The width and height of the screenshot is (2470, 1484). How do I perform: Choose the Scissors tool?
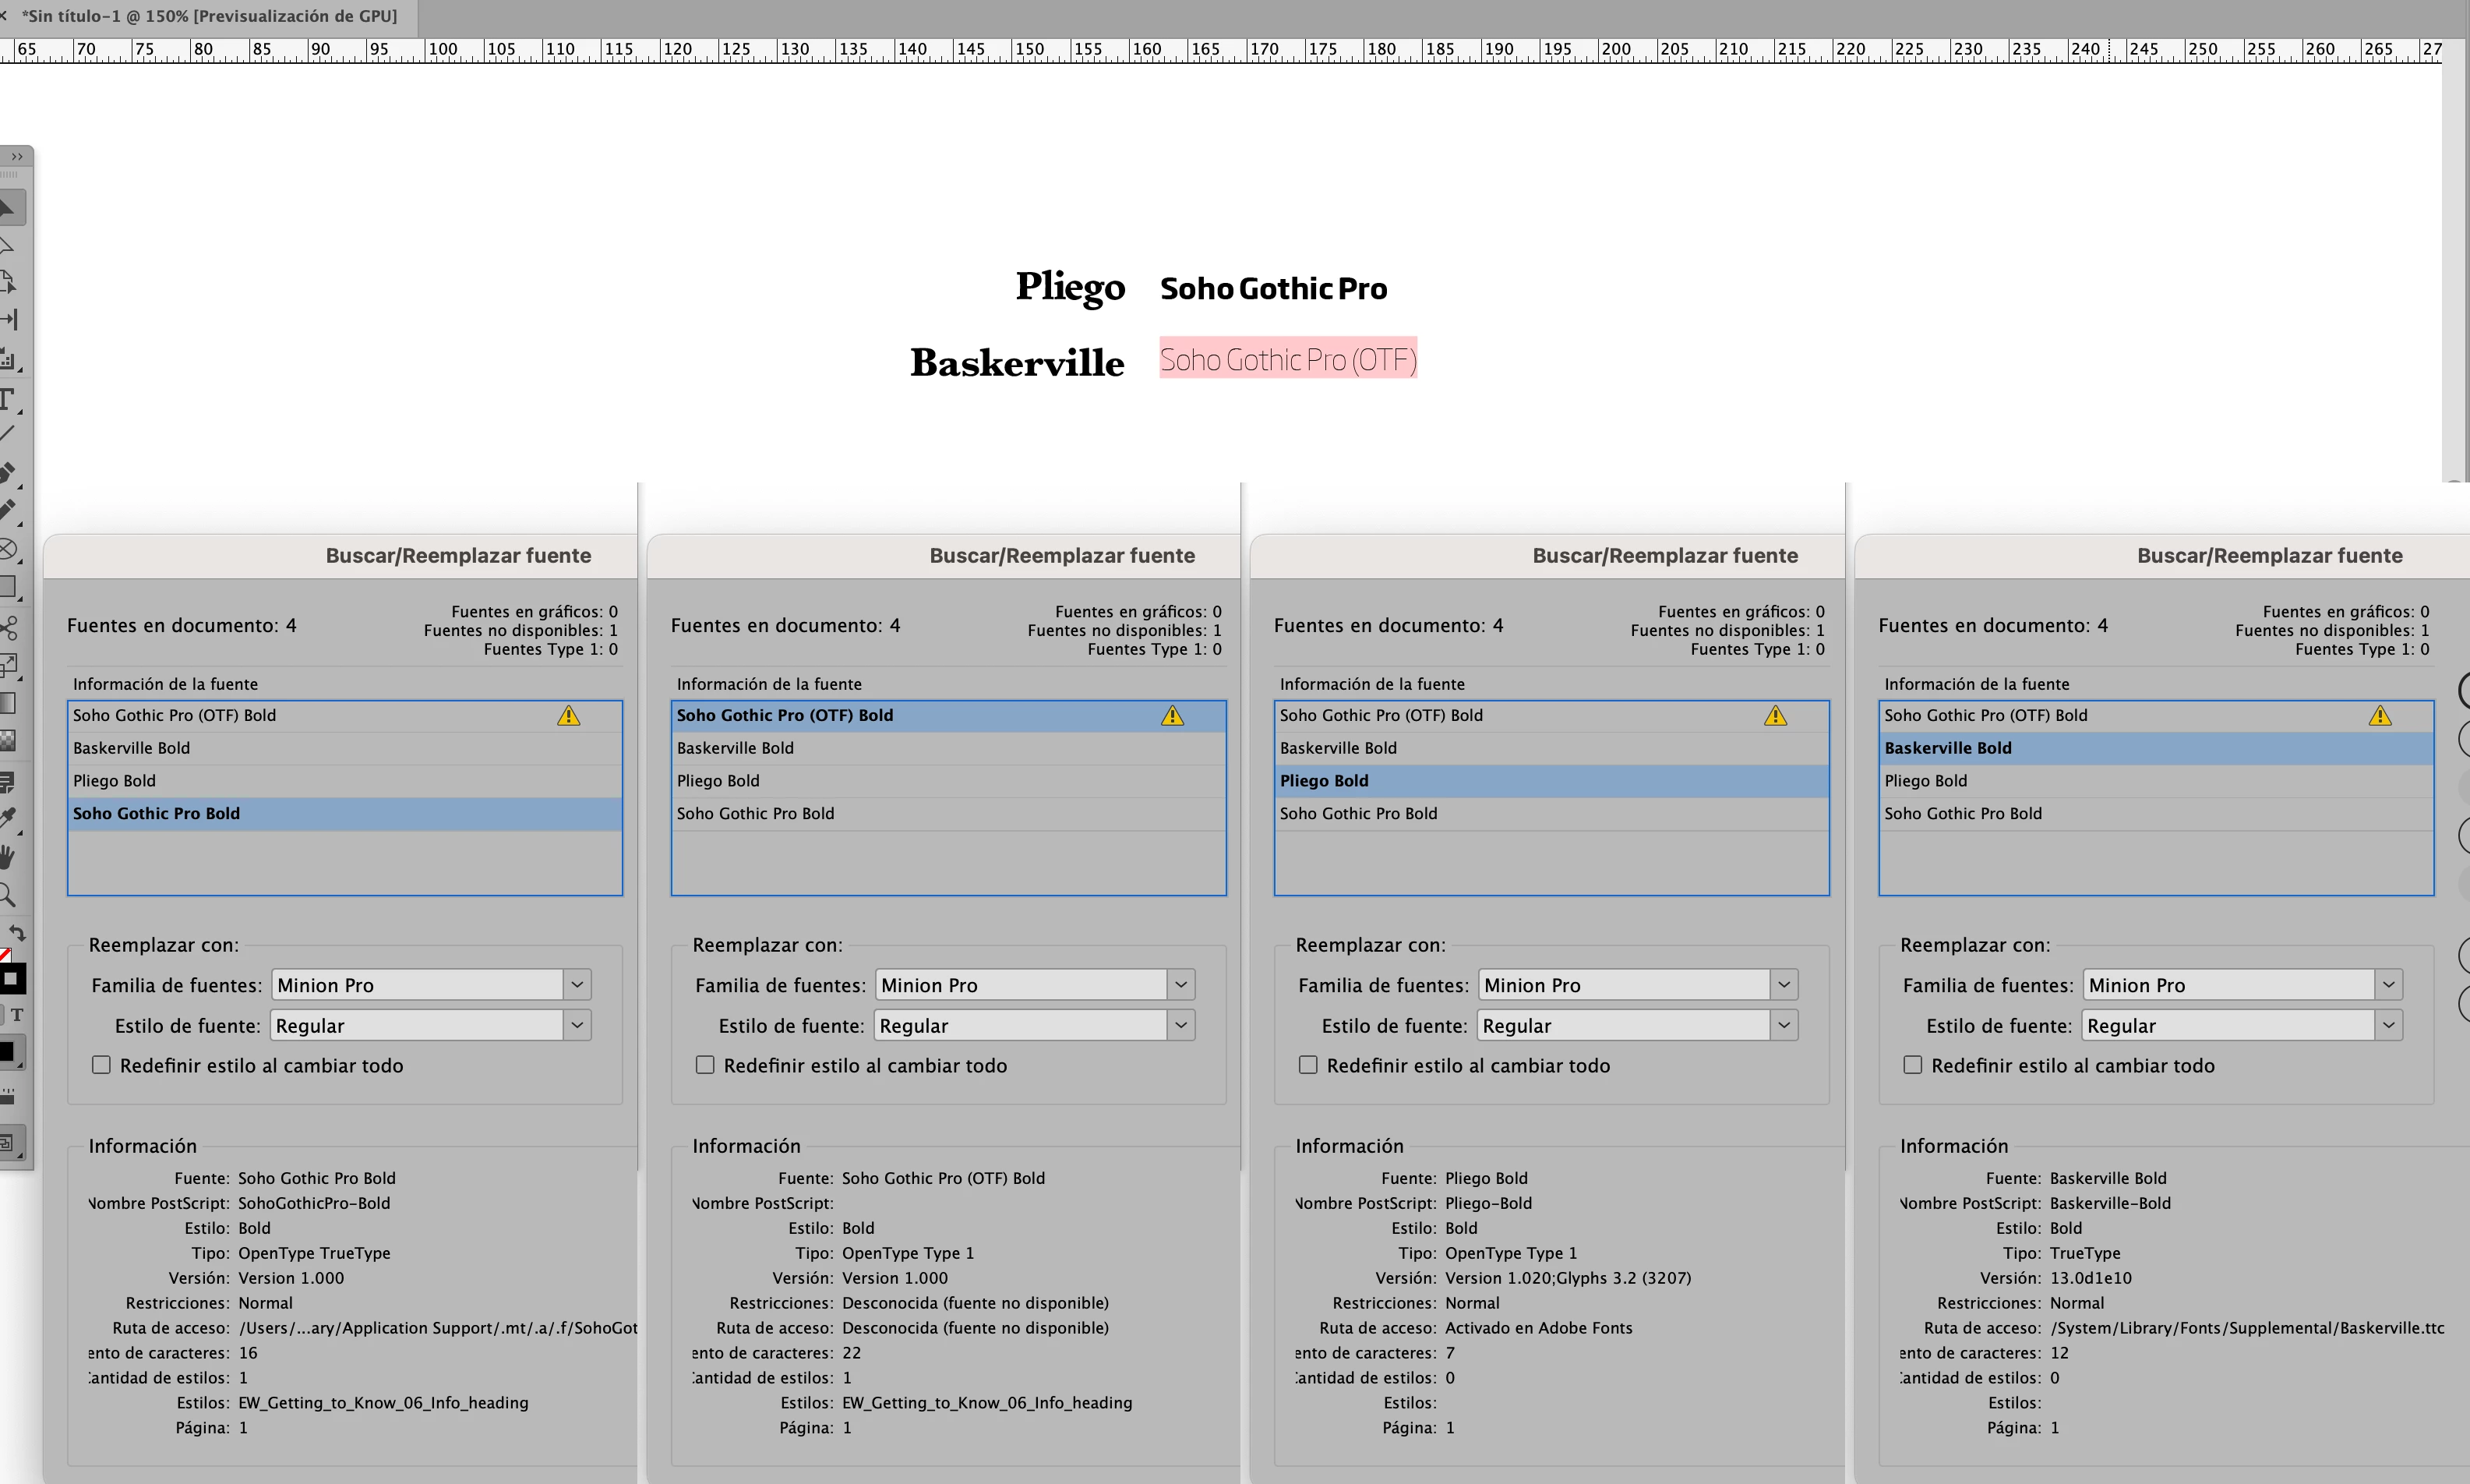click(9, 628)
